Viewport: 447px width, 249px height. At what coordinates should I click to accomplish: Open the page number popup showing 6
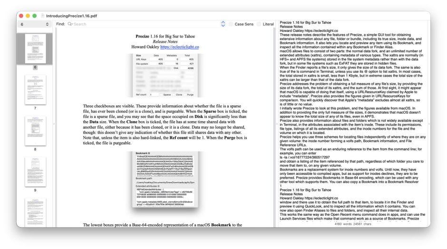click(x=35, y=25)
